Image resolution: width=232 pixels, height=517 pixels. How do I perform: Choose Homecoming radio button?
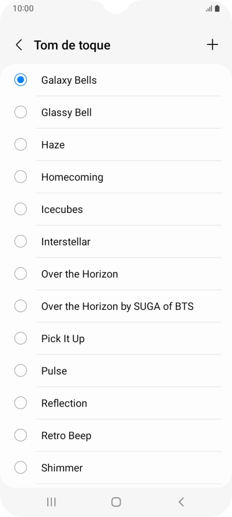[x=20, y=177]
